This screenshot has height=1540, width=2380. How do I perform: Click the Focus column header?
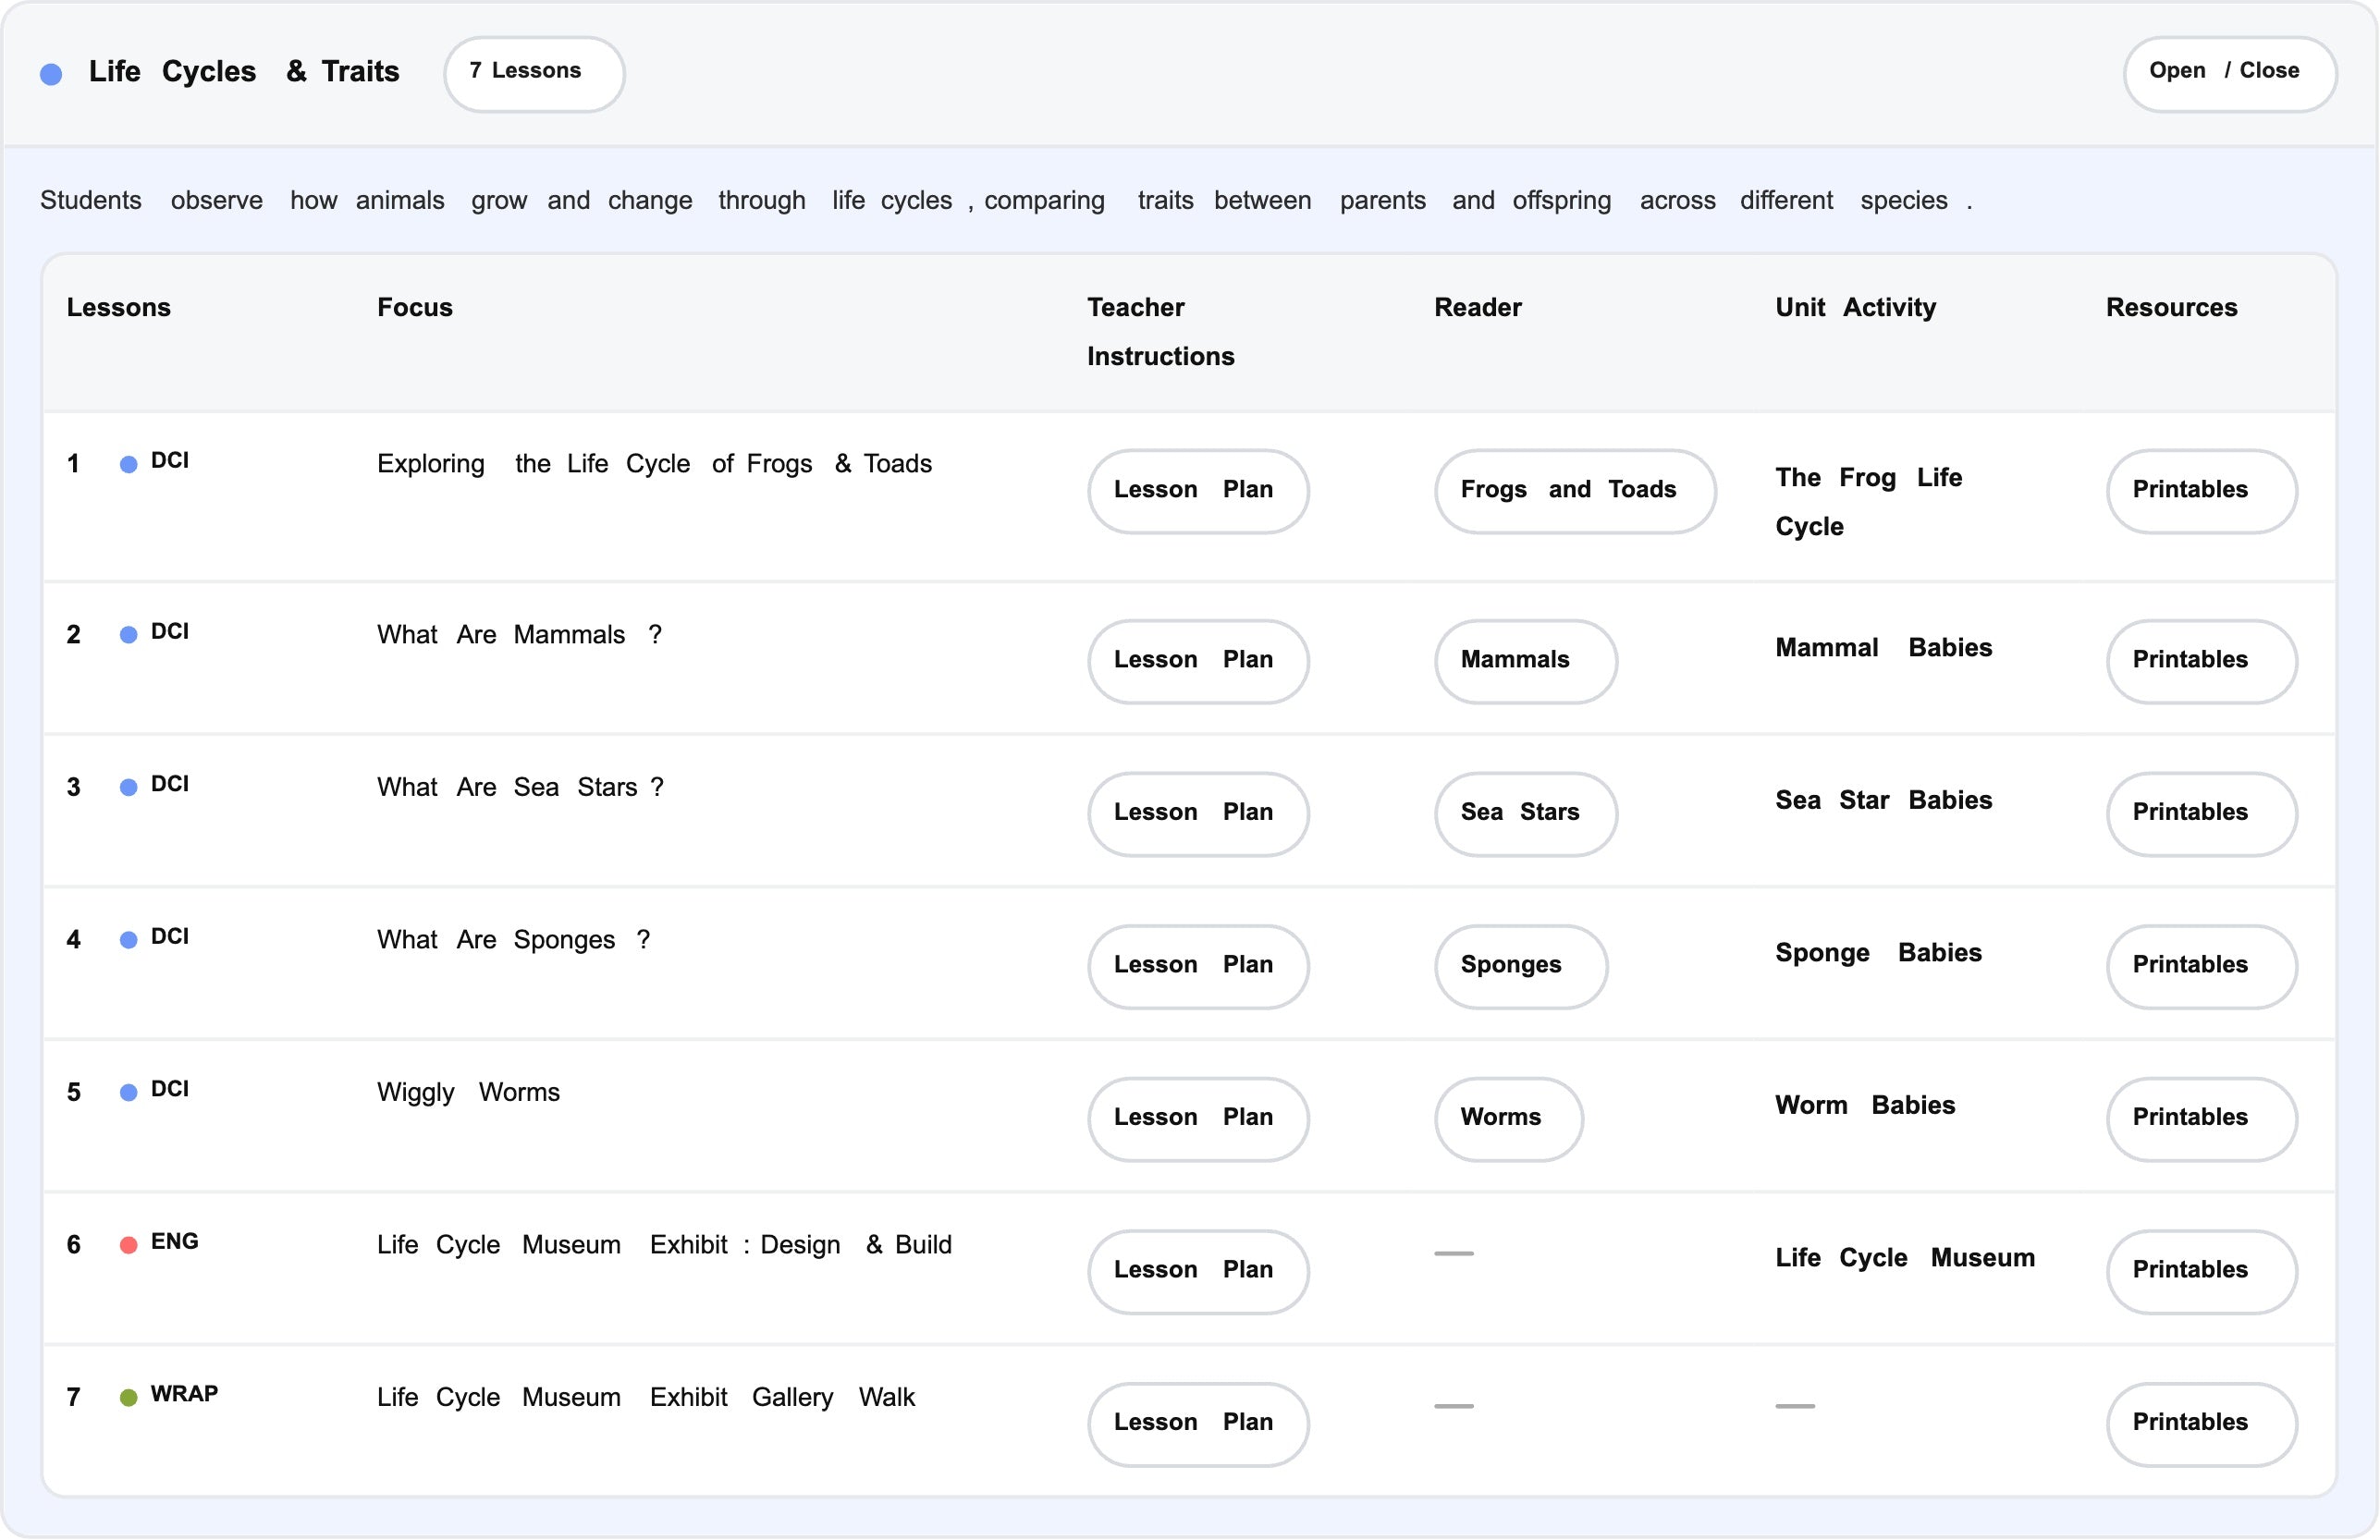pyautogui.click(x=414, y=308)
